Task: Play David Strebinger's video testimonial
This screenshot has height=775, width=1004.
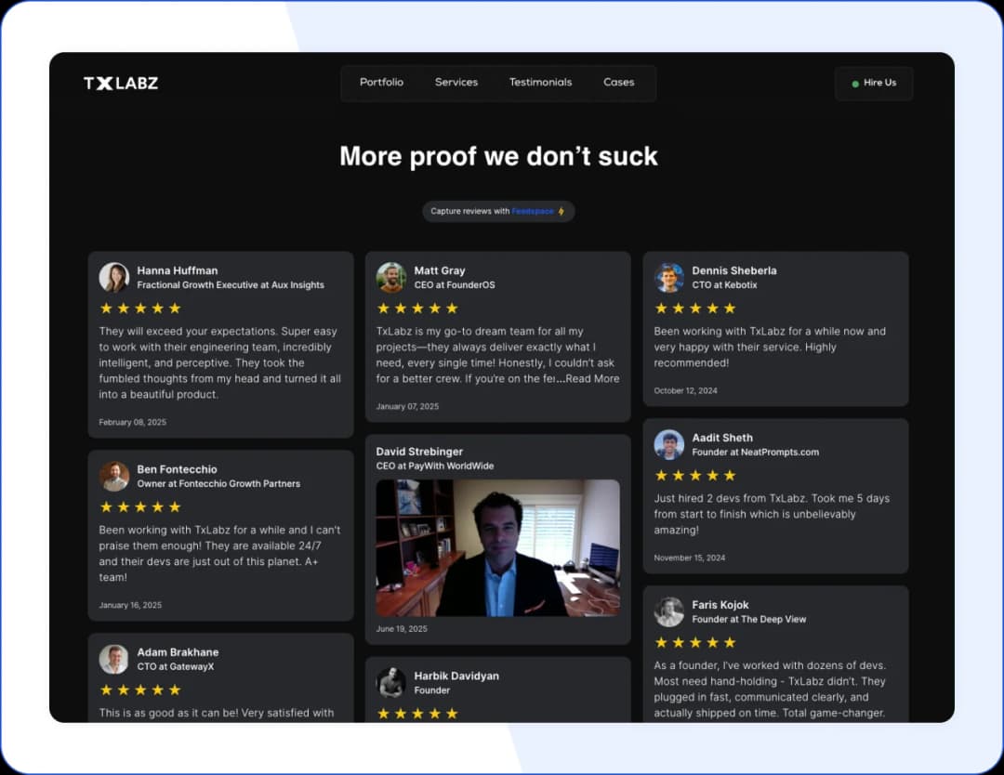Action: coord(497,547)
